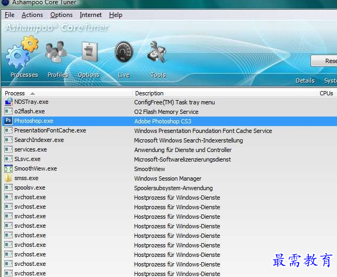Select the Photoshop.exe row

pos(170,121)
